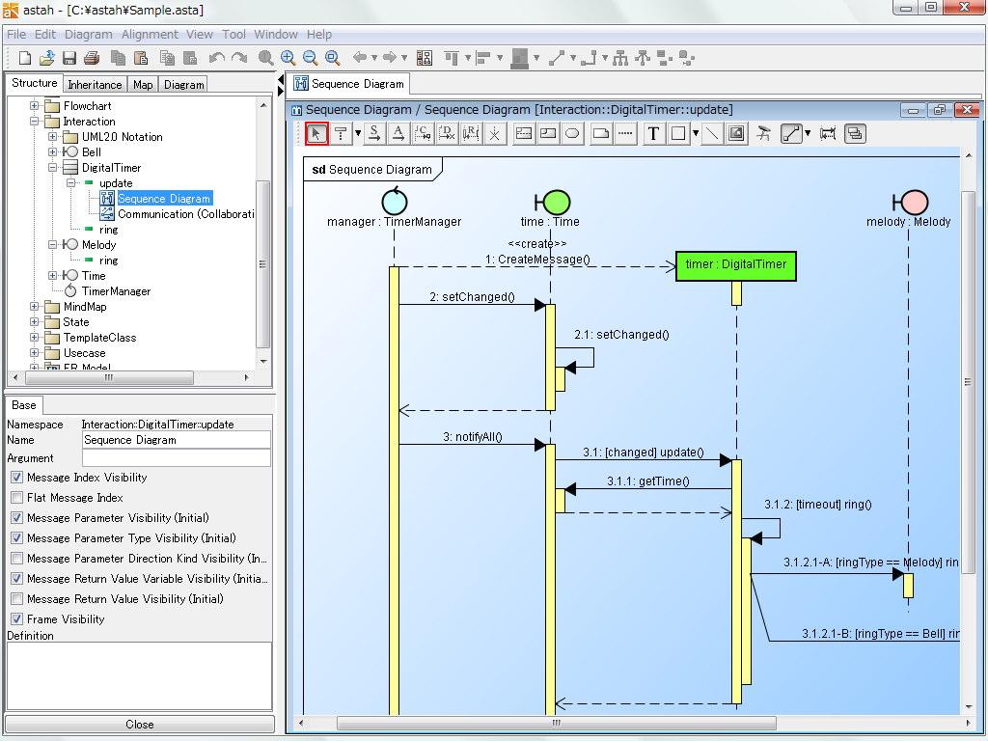The image size is (988, 741).
Task: Click the Save file icon
Action: coord(69,58)
